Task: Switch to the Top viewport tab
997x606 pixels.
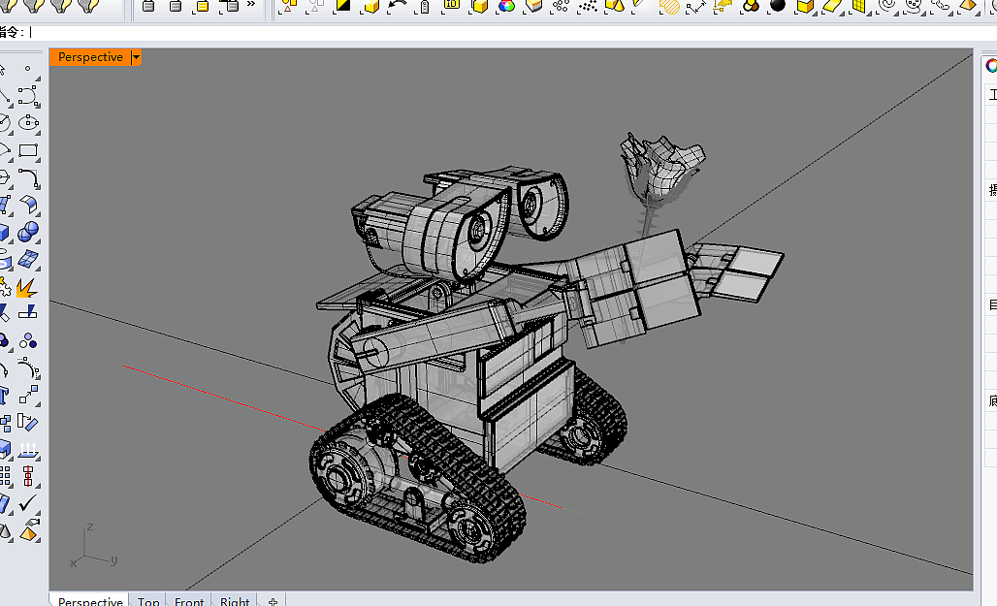Action: pos(148,601)
